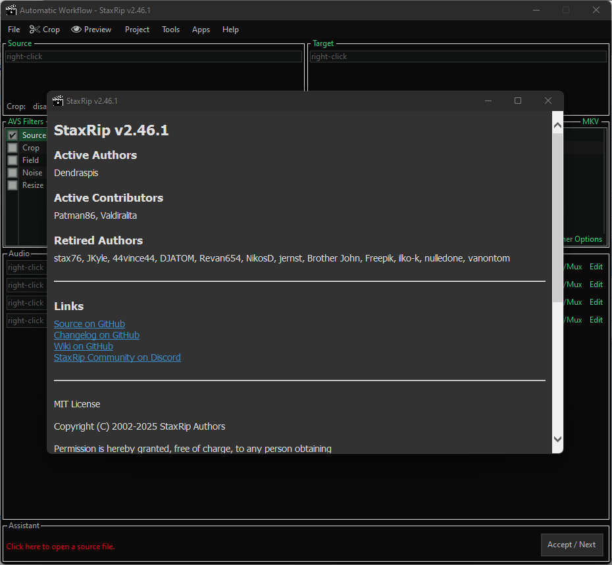The image size is (612, 565).
Task: Click the second Audio track input field
Action: [26, 285]
